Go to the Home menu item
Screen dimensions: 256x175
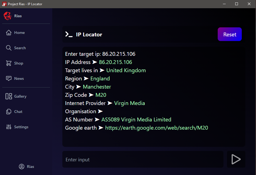click(x=19, y=33)
